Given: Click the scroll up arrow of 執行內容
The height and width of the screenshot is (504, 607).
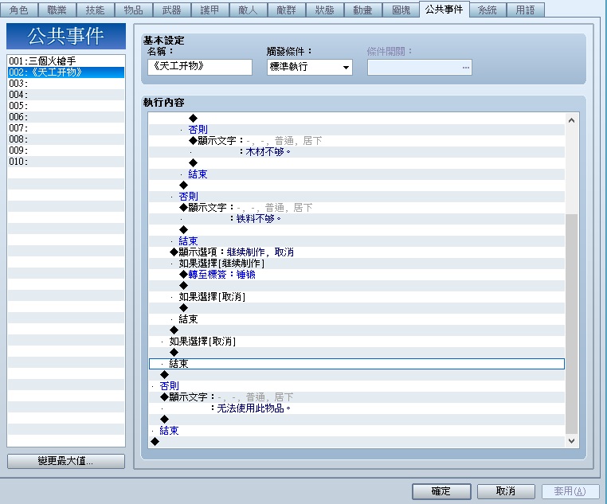Looking at the screenshot, I should [x=571, y=120].
